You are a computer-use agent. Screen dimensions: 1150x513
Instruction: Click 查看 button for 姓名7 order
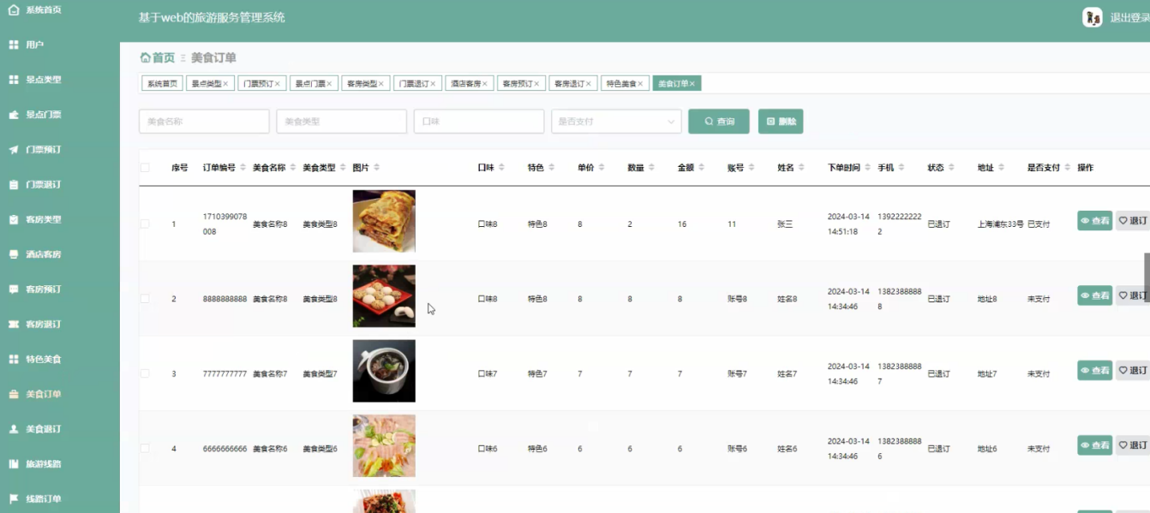[x=1094, y=370]
